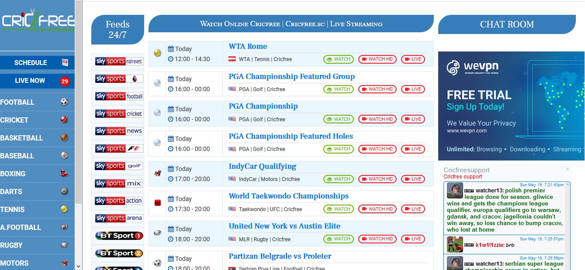Screen dimensions: 585x270
Task: Click the sidebar vertical scrollbar thumb
Action: click(79, 102)
